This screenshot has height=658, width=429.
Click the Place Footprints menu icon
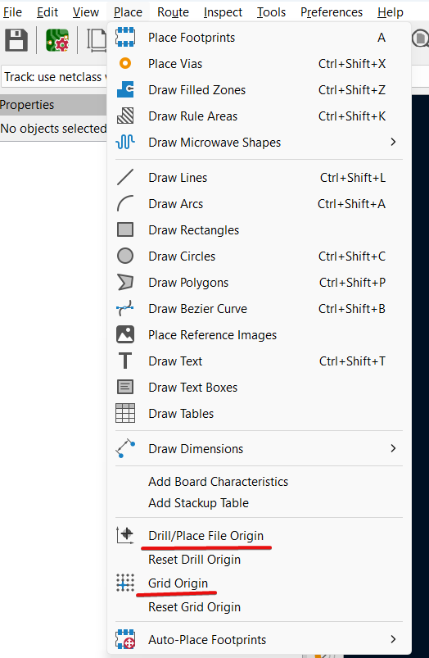(x=125, y=38)
